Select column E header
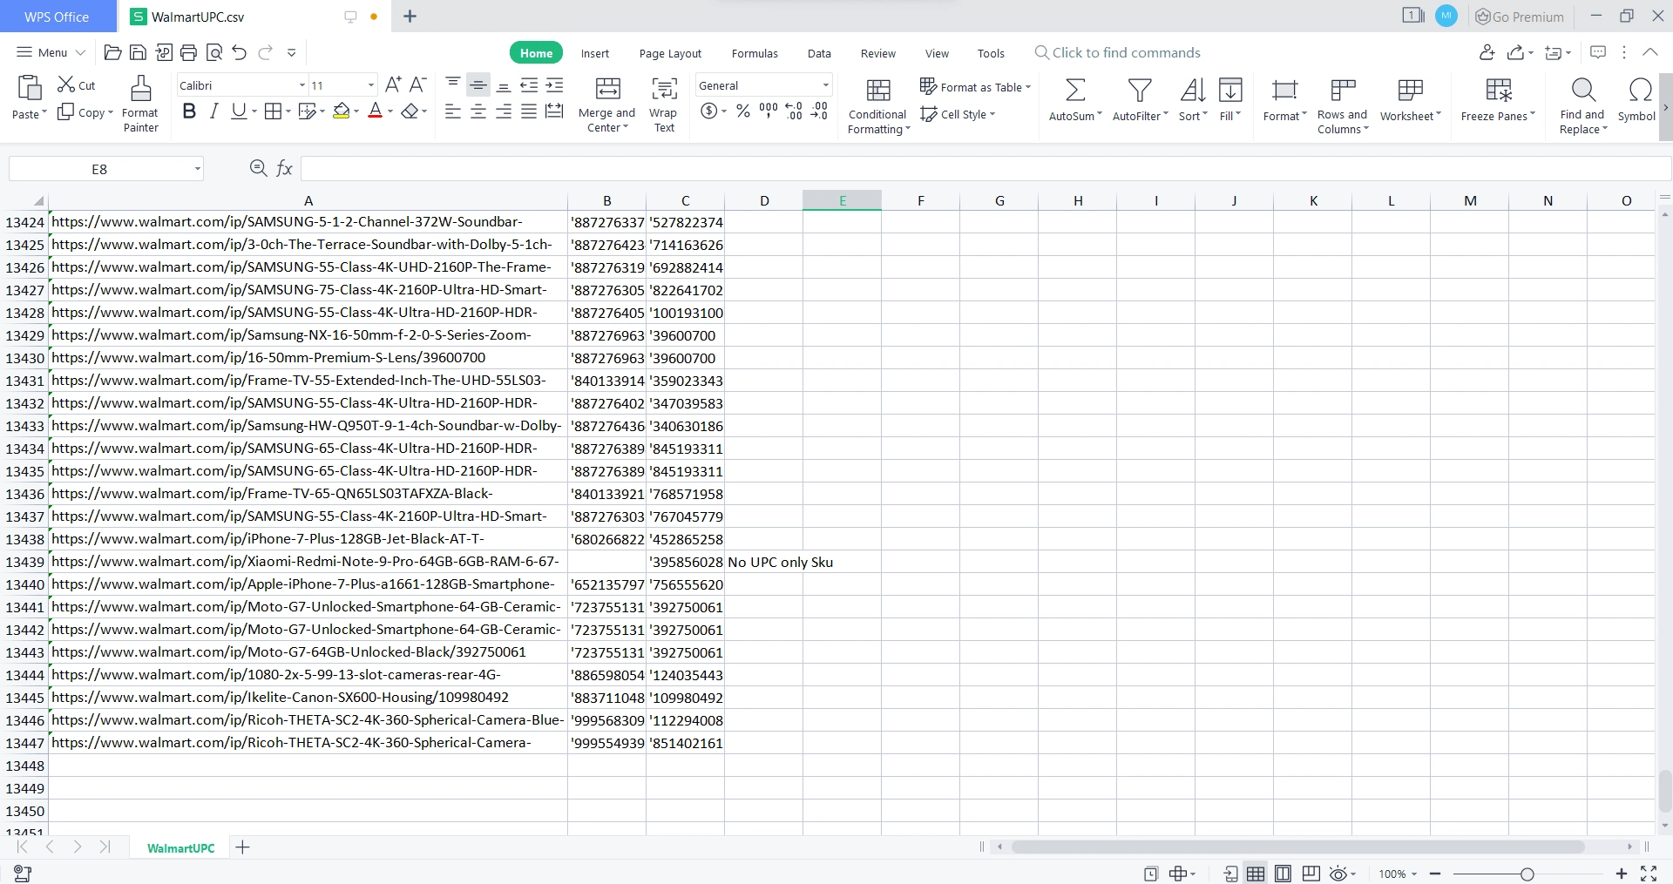The height and width of the screenshot is (884, 1673). (x=842, y=200)
